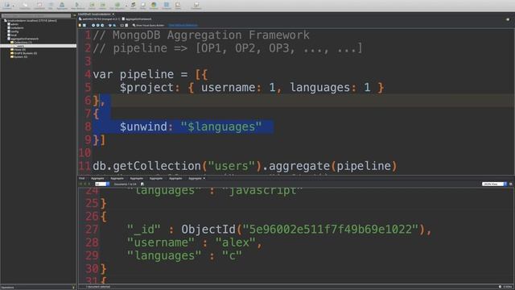Viewport: 515px width, 290px height.
Task: Click the ObjectId value in results
Action: (306, 229)
